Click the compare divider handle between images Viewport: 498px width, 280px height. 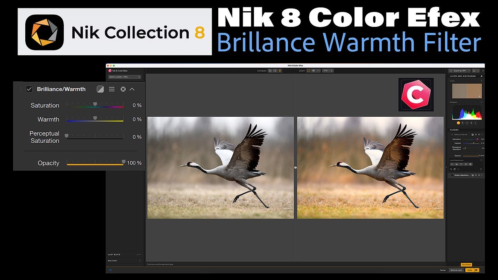click(x=295, y=168)
